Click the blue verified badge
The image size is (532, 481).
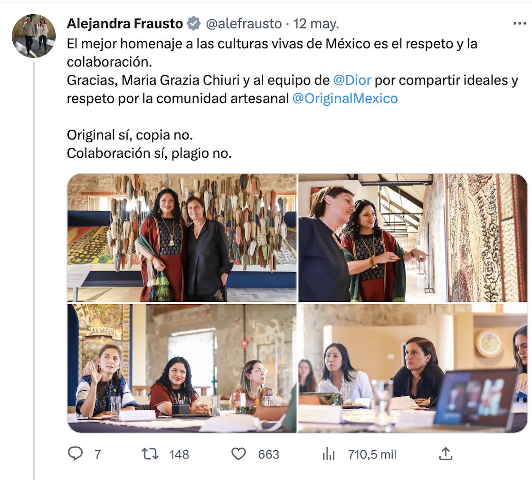click(x=194, y=23)
